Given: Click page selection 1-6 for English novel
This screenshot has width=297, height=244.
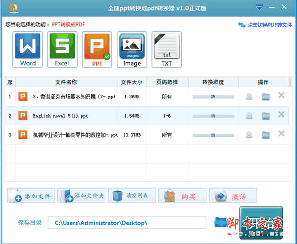Looking at the screenshot, I should (x=167, y=116).
